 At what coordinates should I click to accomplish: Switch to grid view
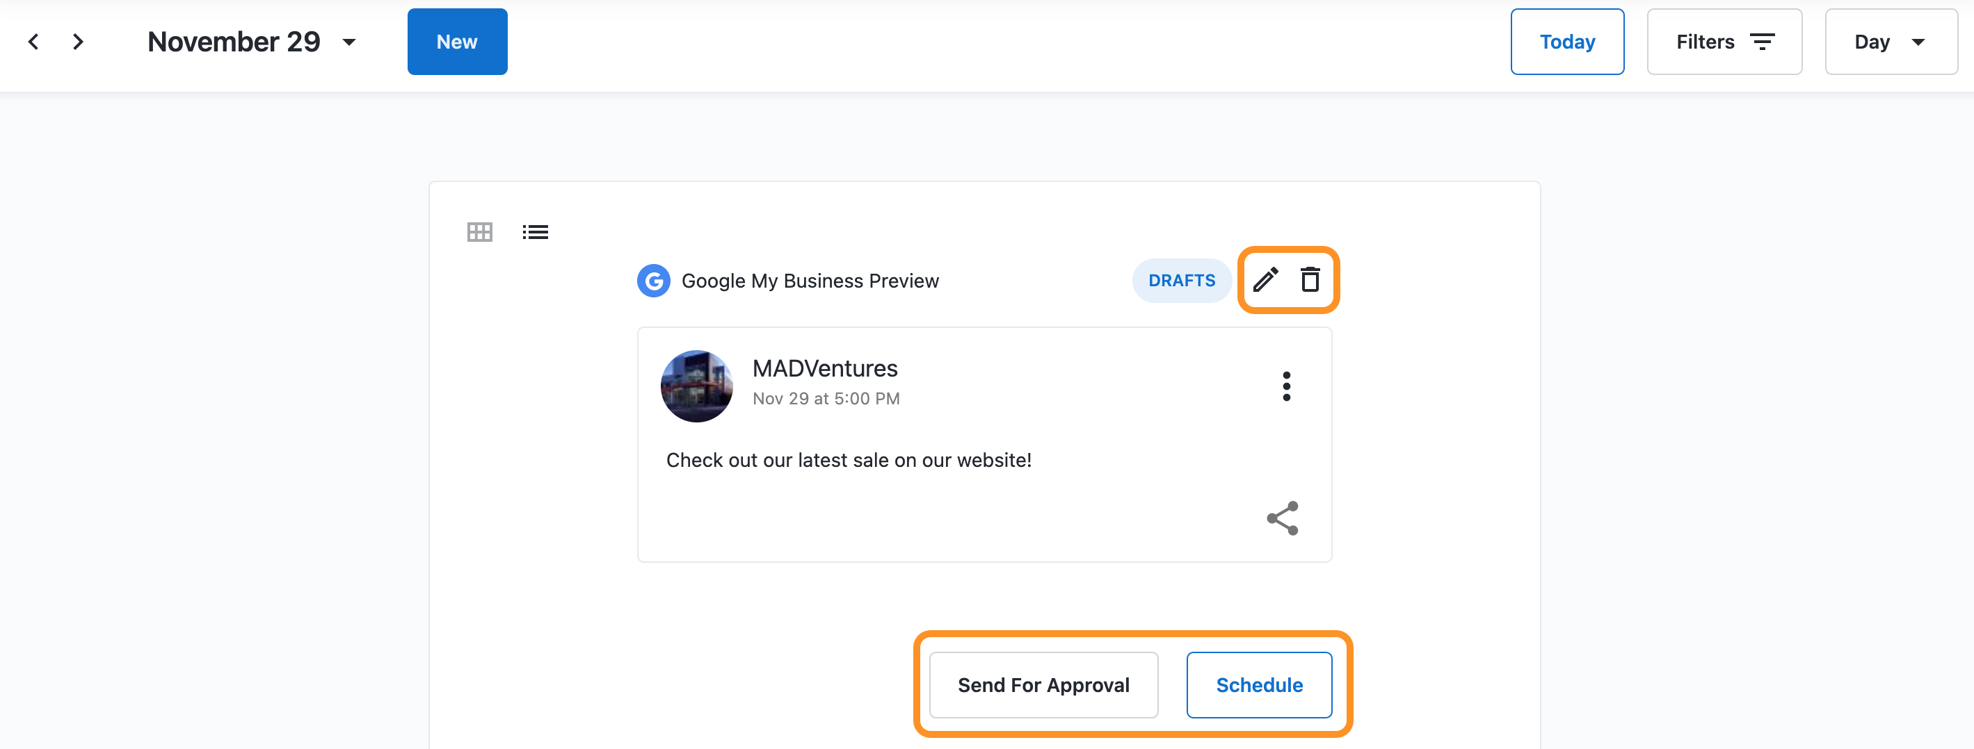(x=480, y=231)
